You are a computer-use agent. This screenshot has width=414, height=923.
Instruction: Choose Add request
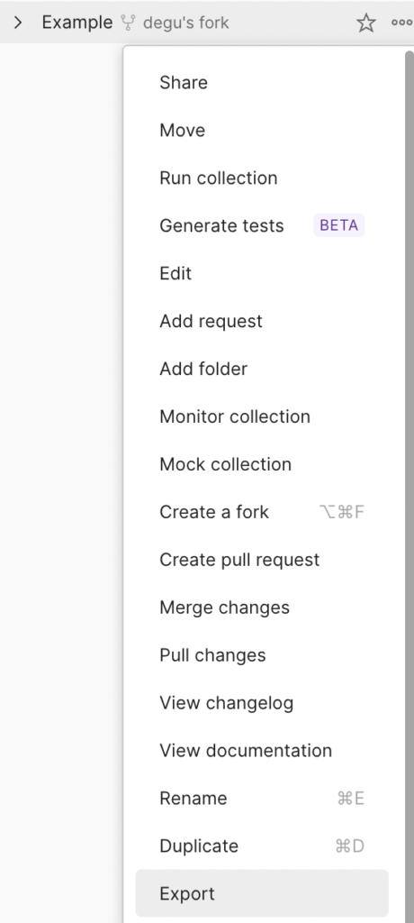pos(262,321)
